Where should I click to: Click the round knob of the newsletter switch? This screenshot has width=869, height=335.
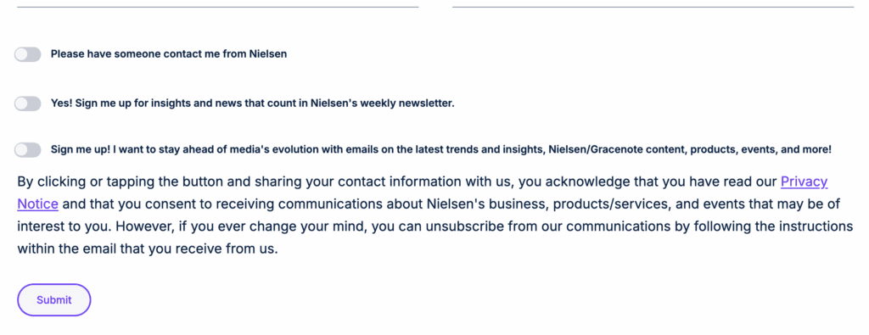click(x=21, y=103)
